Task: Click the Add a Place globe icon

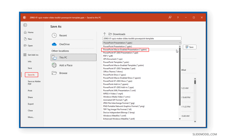Action: 54,65
